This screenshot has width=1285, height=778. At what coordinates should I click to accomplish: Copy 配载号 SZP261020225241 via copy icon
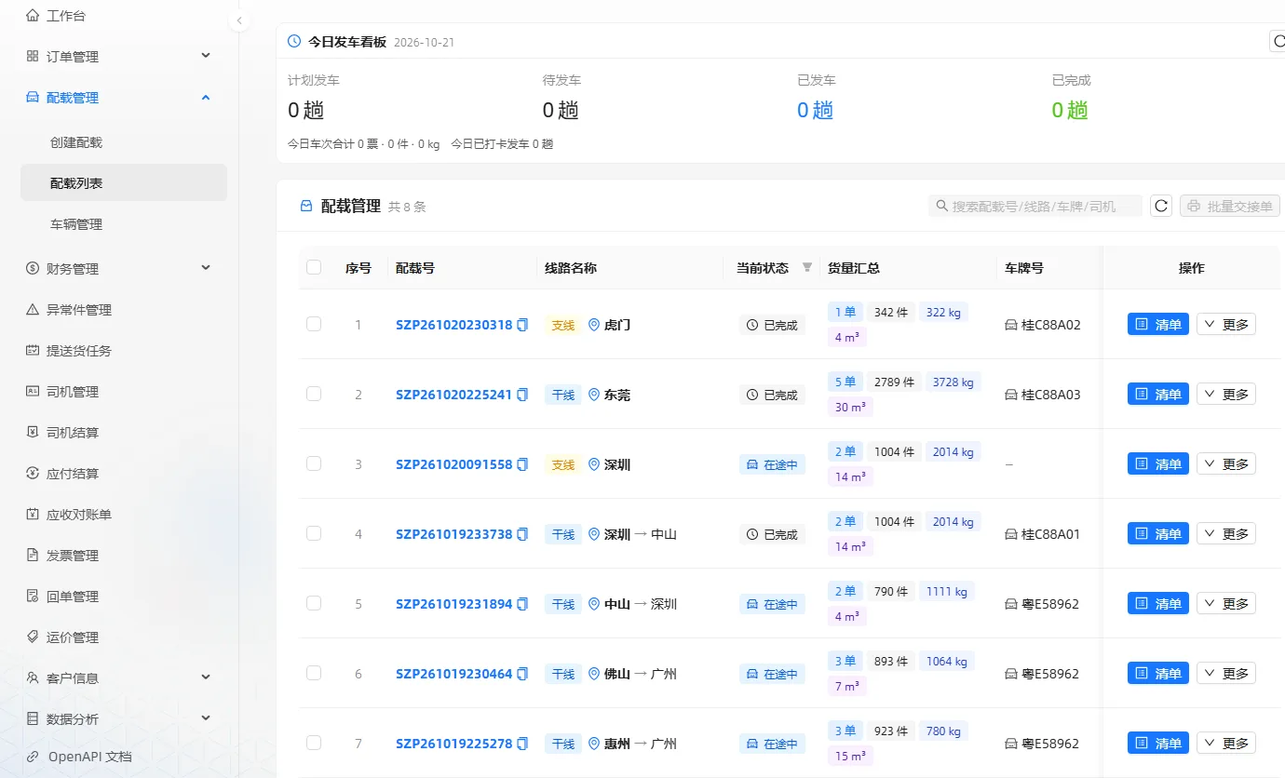522,395
